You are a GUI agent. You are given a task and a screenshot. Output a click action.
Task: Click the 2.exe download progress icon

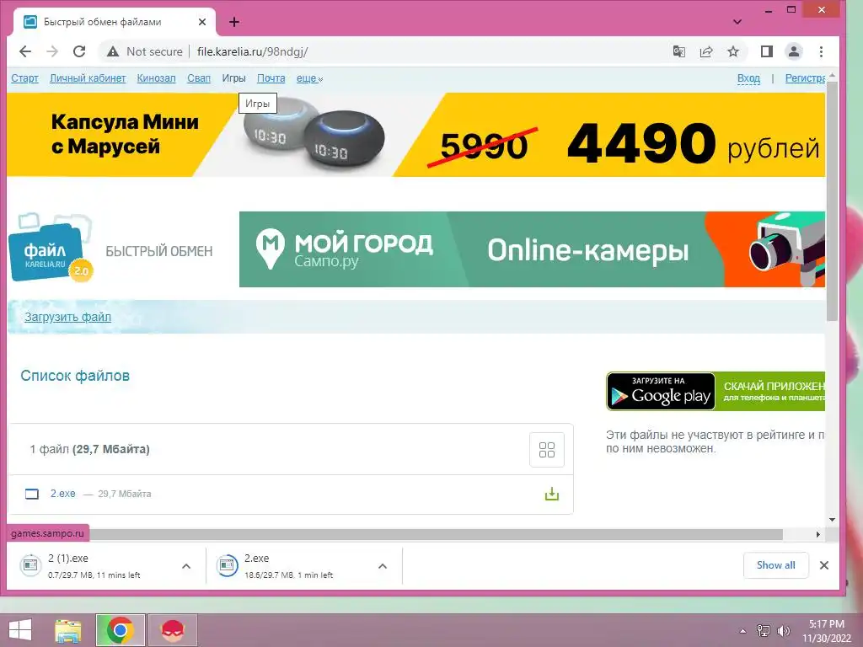(x=228, y=565)
